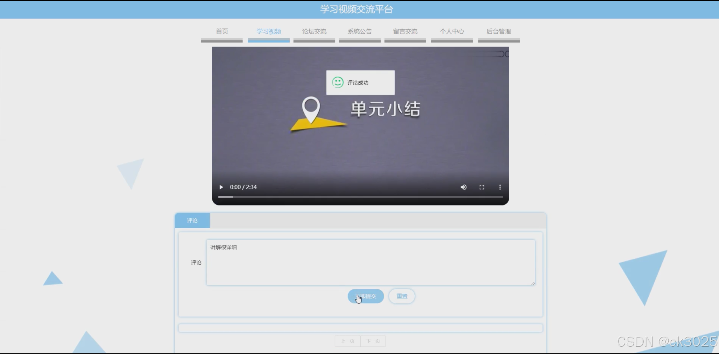This screenshot has width=719, height=354.
Task: Click smiley icon in success toast
Action: pos(337,82)
